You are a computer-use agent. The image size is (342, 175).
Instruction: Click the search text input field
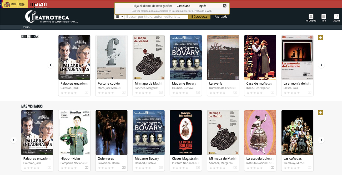(x=157, y=17)
